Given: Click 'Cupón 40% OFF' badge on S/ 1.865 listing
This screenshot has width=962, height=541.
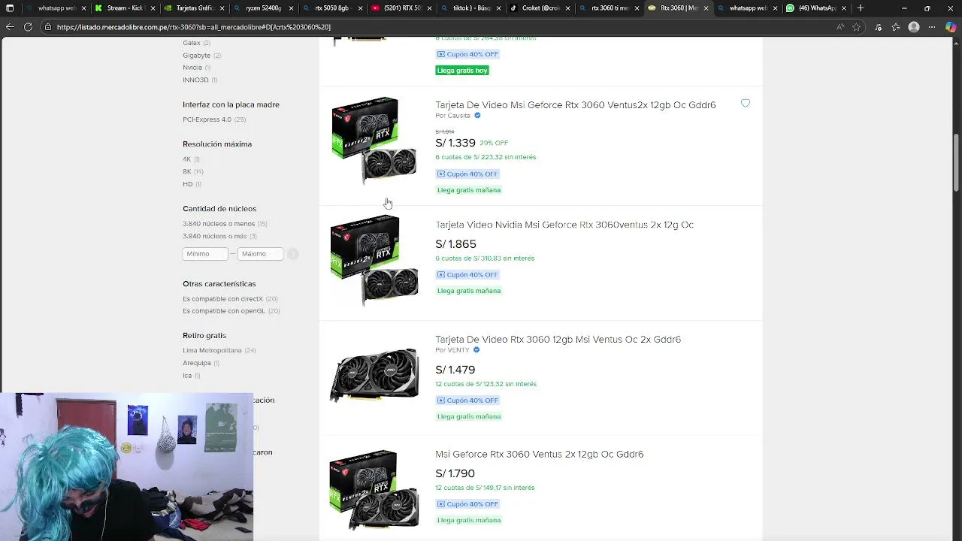Looking at the screenshot, I should click(x=467, y=275).
